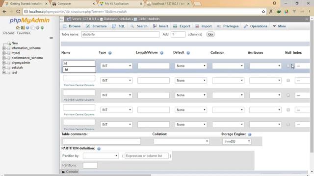Click the Storage Engine help icon

[250, 134]
